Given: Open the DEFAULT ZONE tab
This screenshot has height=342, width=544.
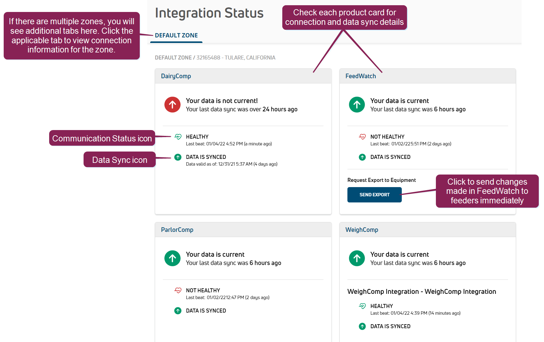Looking at the screenshot, I should click(x=176, y=35).
